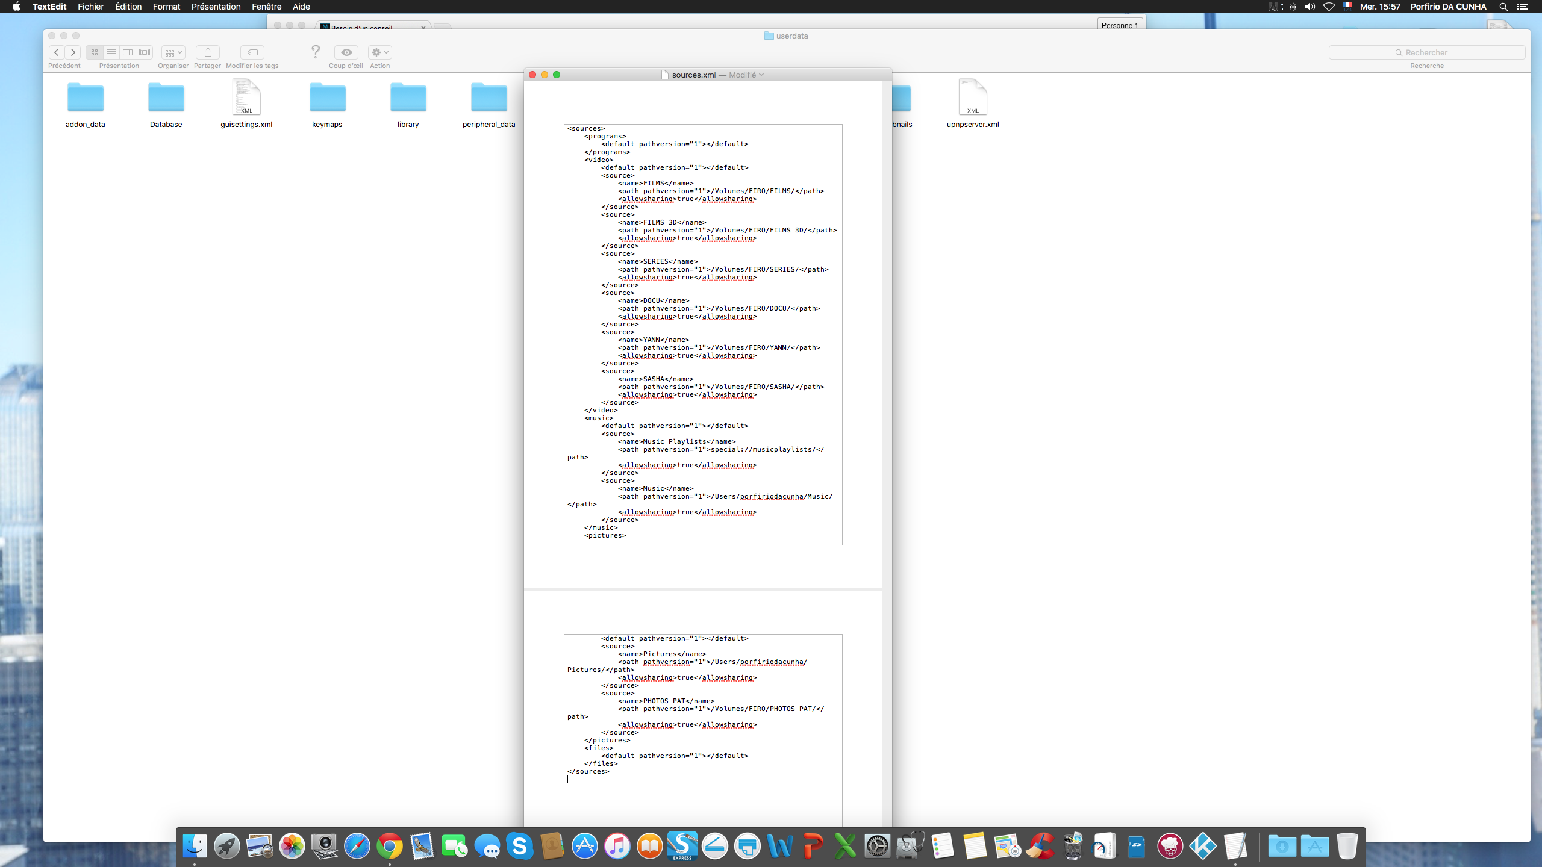Switch Finder to icon view
Image resolution: width=1542 pixels, height=867 pixels.
tap(94, 52)
